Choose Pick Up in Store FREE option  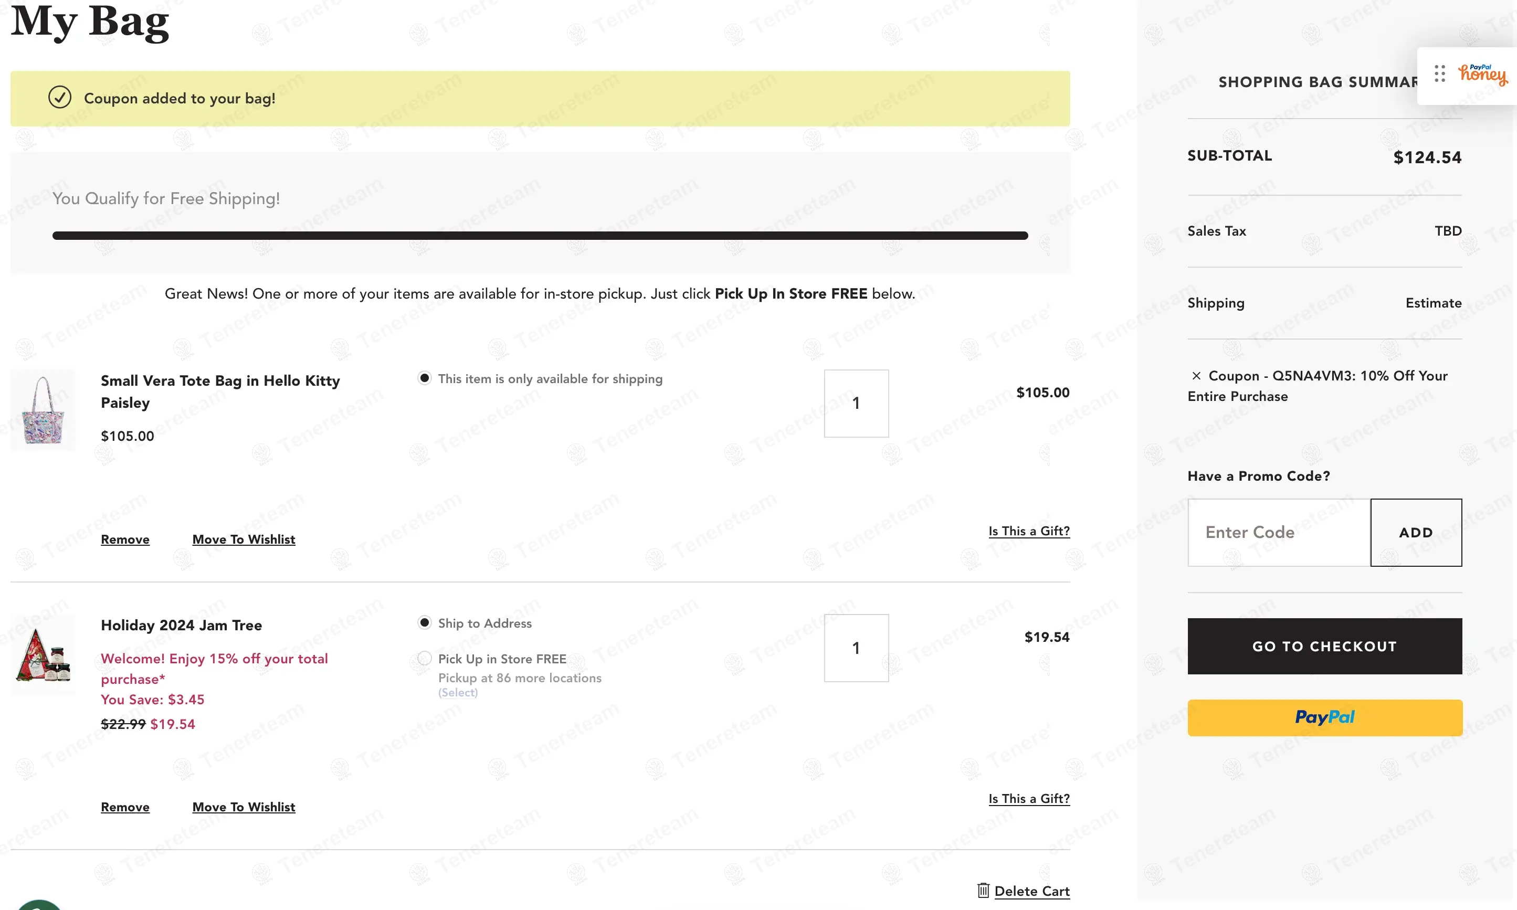click(424, 659)
